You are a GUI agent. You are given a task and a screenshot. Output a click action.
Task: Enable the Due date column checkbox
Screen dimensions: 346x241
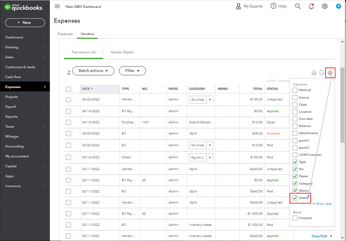[x=295, y=119]
